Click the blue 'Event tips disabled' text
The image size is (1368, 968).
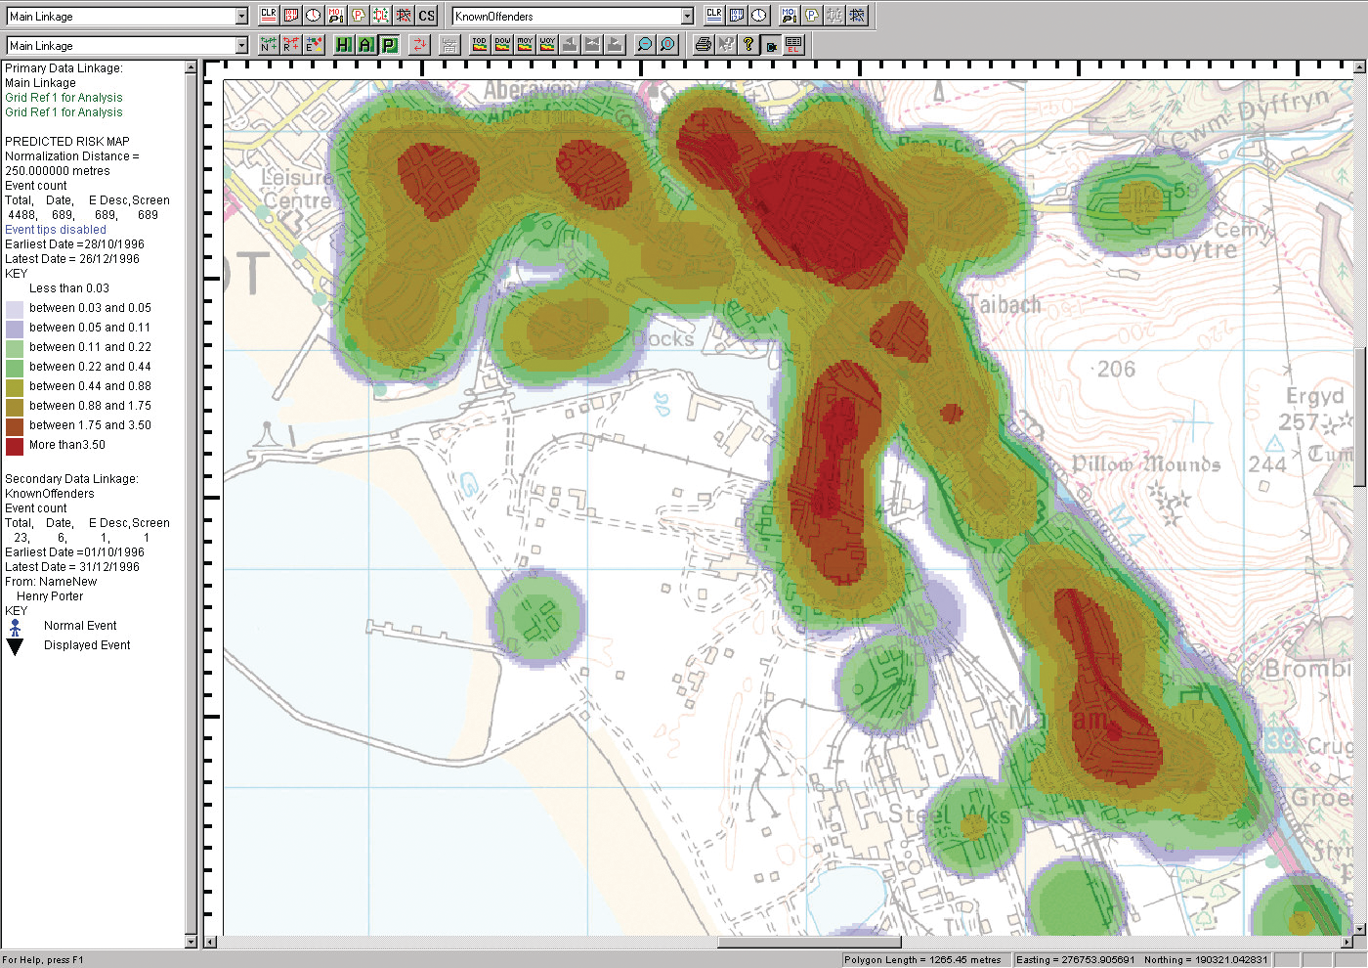click(x=56, y=230)
